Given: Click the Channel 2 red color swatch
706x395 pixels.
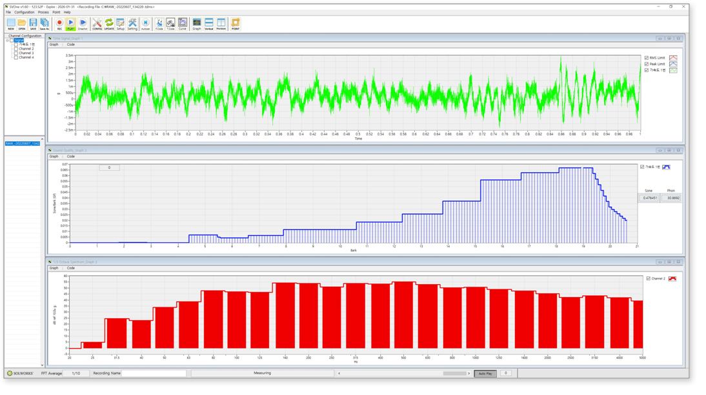Looking at the screenshot, I should [672, 278].
